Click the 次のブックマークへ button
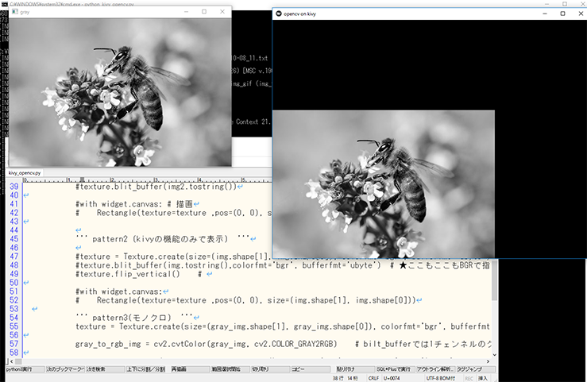 click(65, 369)
